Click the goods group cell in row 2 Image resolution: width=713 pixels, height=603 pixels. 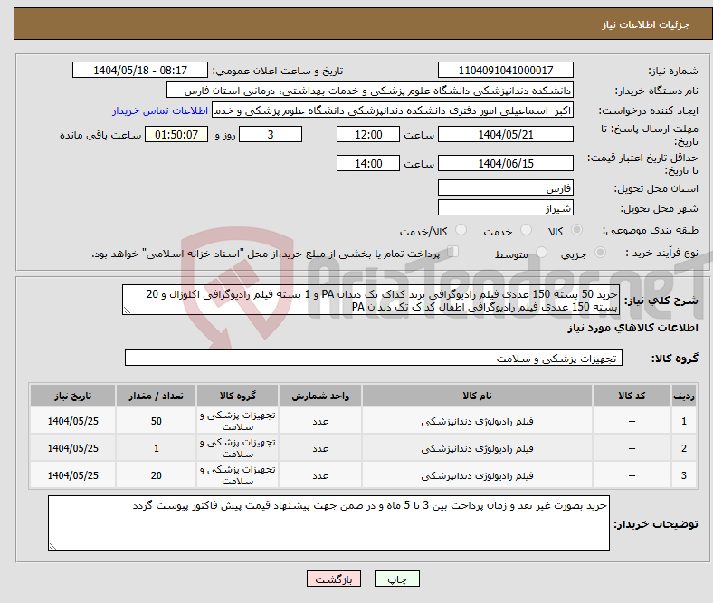237,448
